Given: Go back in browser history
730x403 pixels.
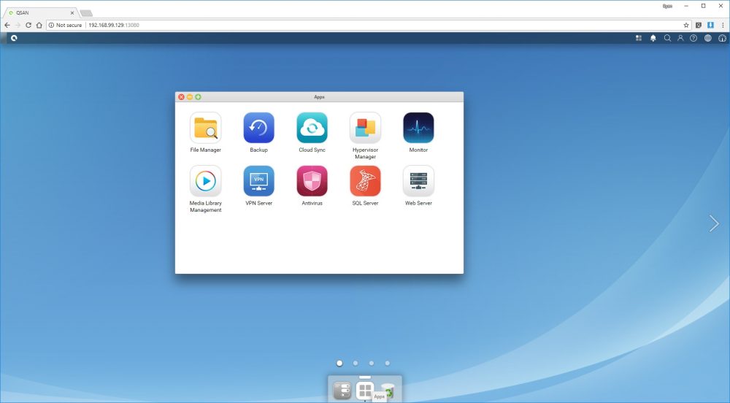Looking at the screenshot, I should click(7, 25).
